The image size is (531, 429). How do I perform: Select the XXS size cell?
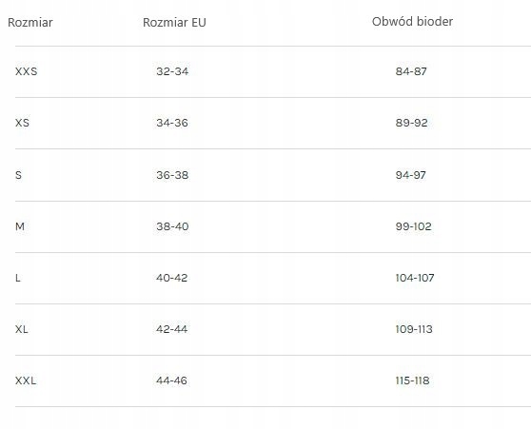tap(26, 71)
